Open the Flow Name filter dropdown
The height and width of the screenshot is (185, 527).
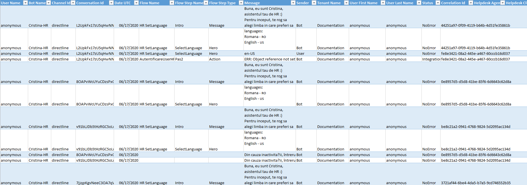pyautogui.click(x=172, y=3)
